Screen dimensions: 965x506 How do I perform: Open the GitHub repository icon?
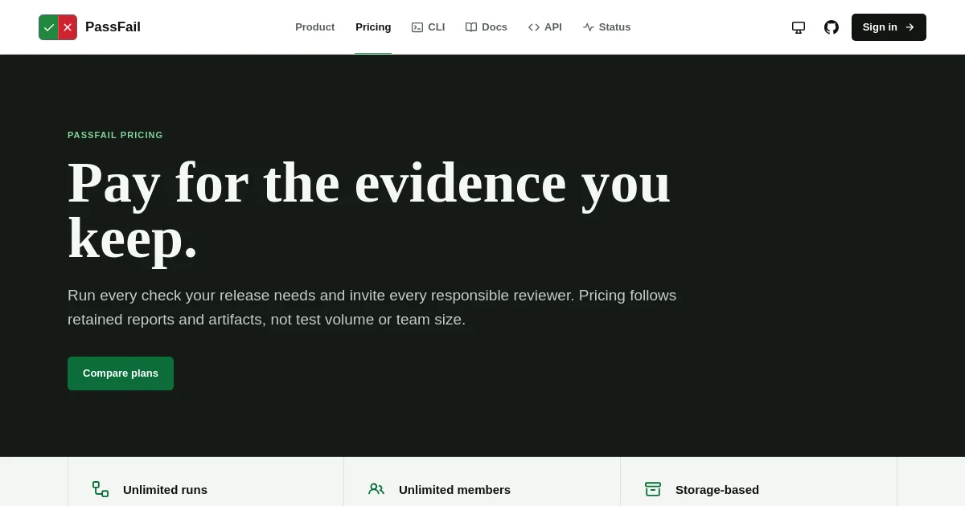click(x=832, y=27)
